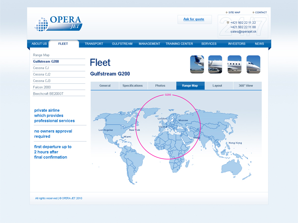The height and width of the screenshot is (223, 298).
Task: Select the Fleet menu tab
Action: point(64,44)
